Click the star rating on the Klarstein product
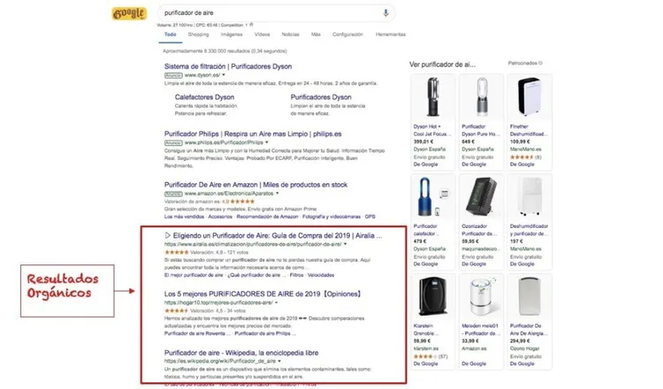The height and width of the screenshot is (389, 663). (425, 356)
